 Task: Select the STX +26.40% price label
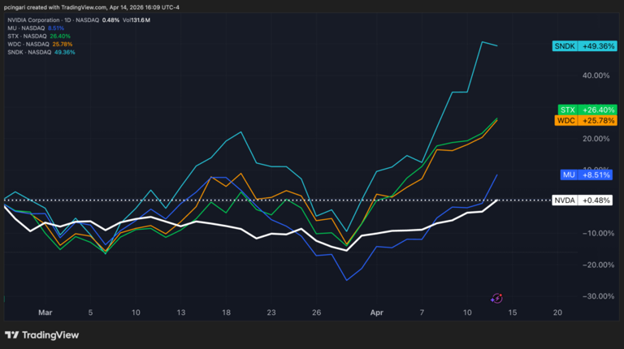pos(587,110)
